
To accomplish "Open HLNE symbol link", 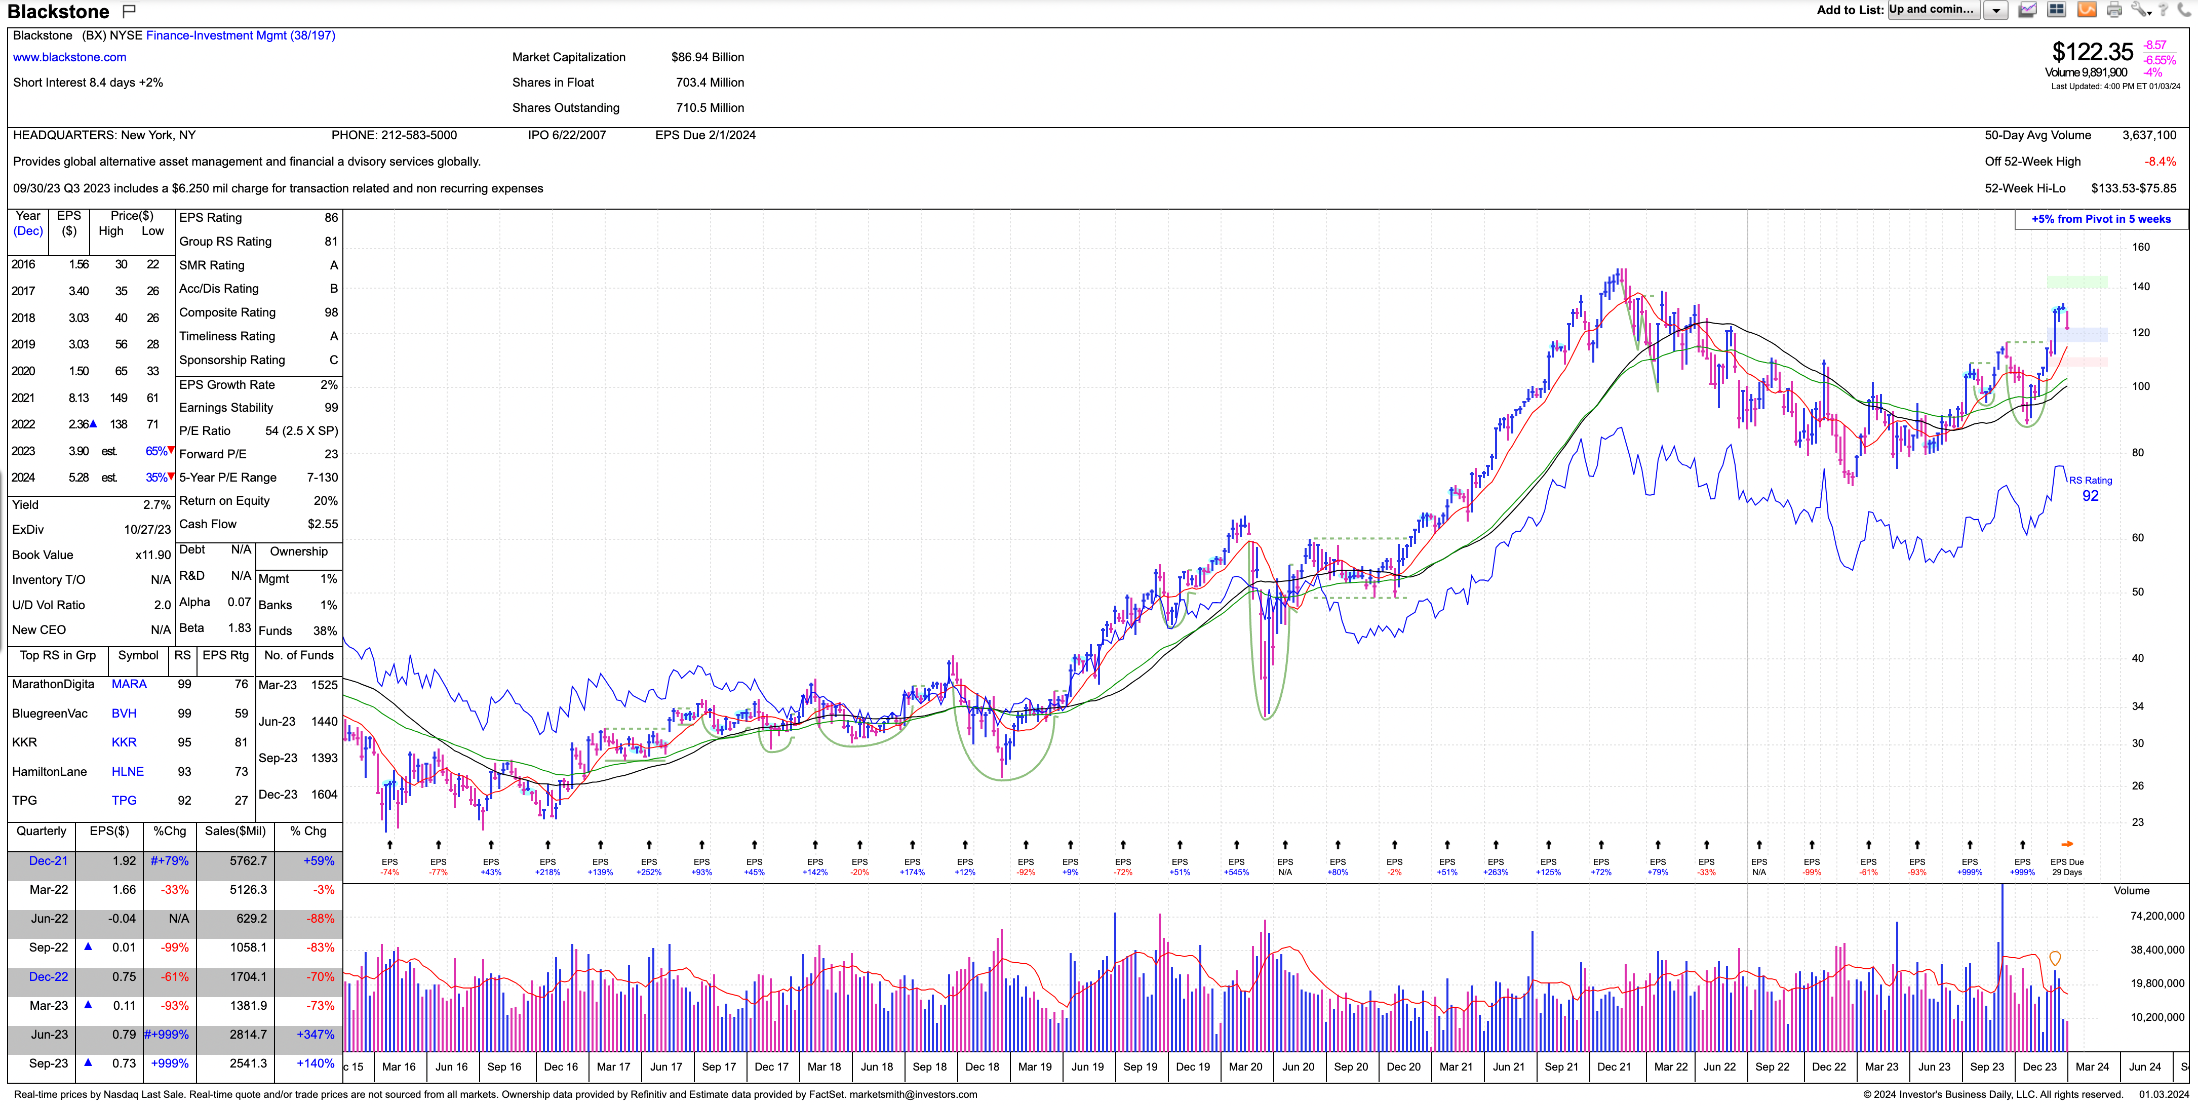I will 127,771.
